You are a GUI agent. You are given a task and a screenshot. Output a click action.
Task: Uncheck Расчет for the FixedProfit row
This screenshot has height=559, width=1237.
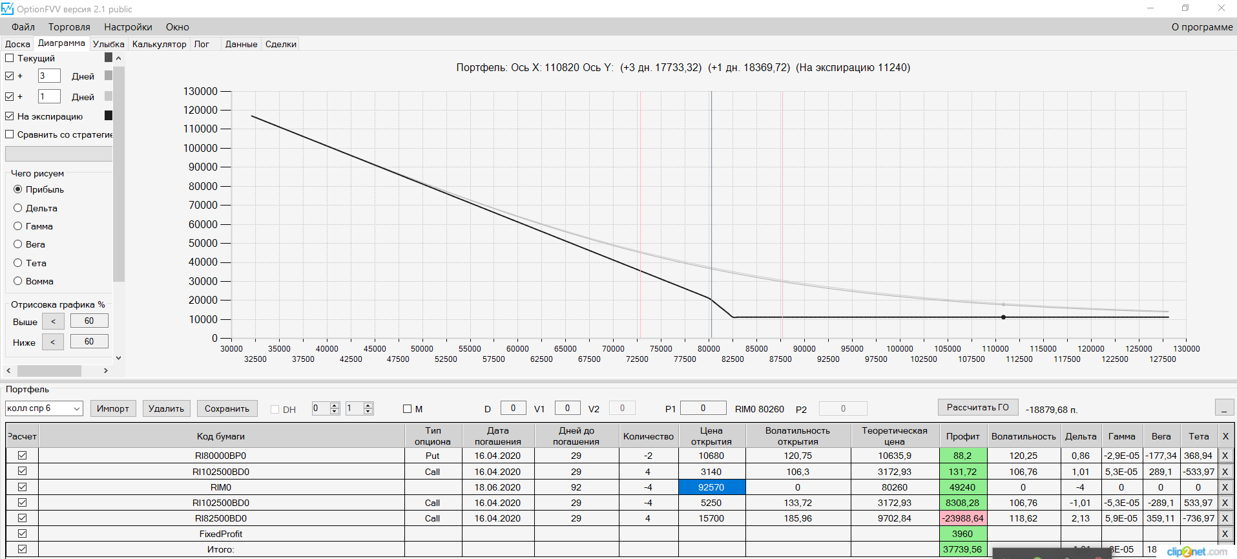click(23, 534)
